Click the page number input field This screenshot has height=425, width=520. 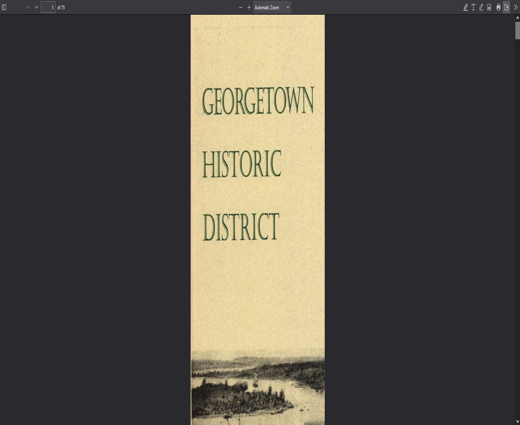(x=48, y=7)
